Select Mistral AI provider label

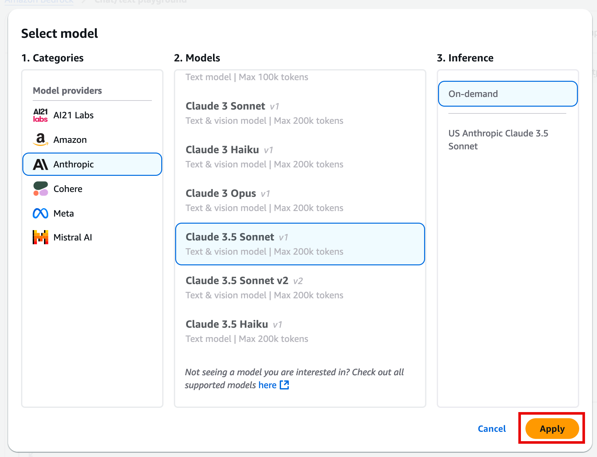(73, 237)
